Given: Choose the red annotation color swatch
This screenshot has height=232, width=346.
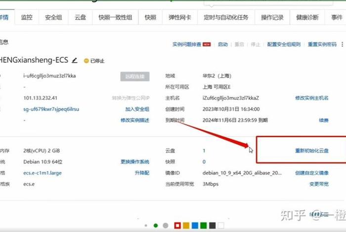Looking at the screenshot, I should [x=177, y=226].
